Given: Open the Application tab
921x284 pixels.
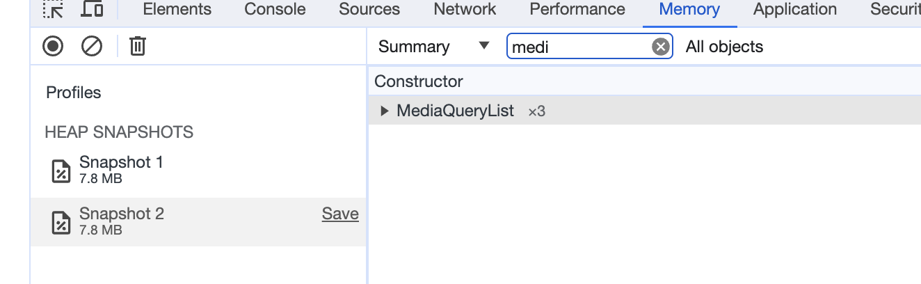Looking at the screenshot, I should pyautogui.click(x=794, y=9).
